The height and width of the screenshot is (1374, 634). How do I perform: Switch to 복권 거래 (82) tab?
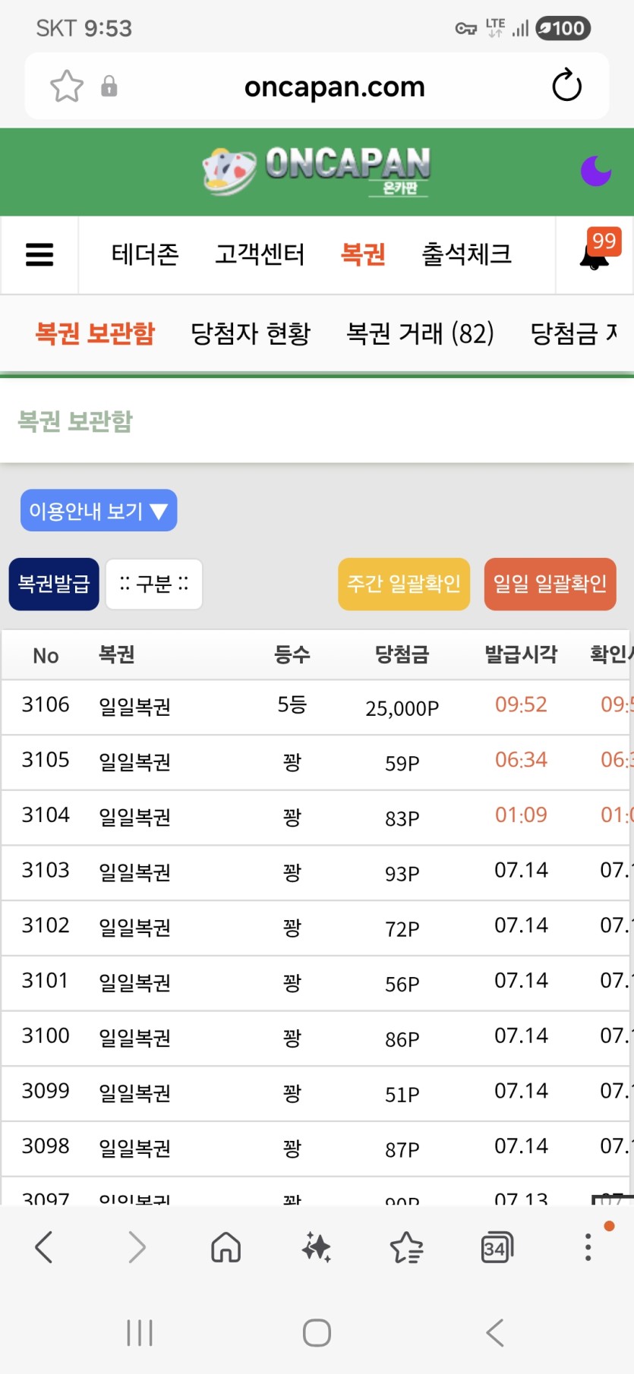(420, 333)
